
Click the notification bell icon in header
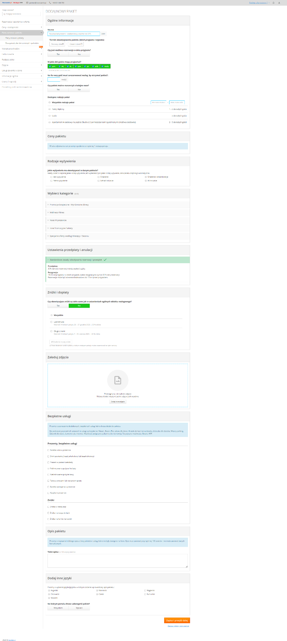pos(274,3)
